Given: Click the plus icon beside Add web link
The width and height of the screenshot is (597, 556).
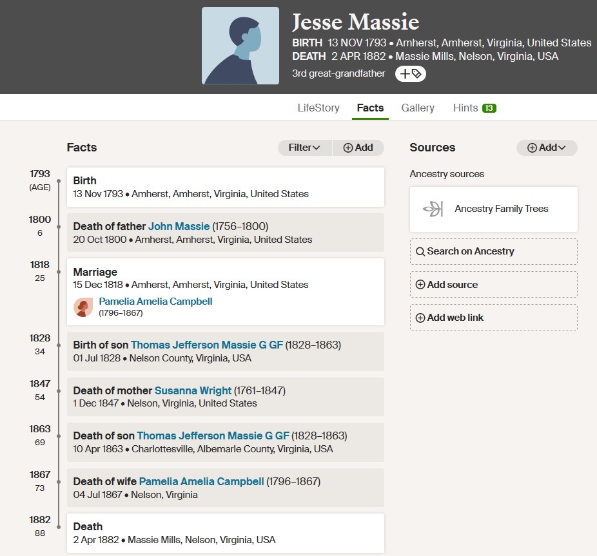Looking at the screenshot, I should pyautogui.click(x=420, y=318).
